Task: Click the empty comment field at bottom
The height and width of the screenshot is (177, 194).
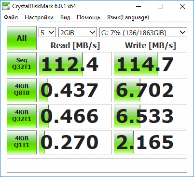Action: (97, 165)
